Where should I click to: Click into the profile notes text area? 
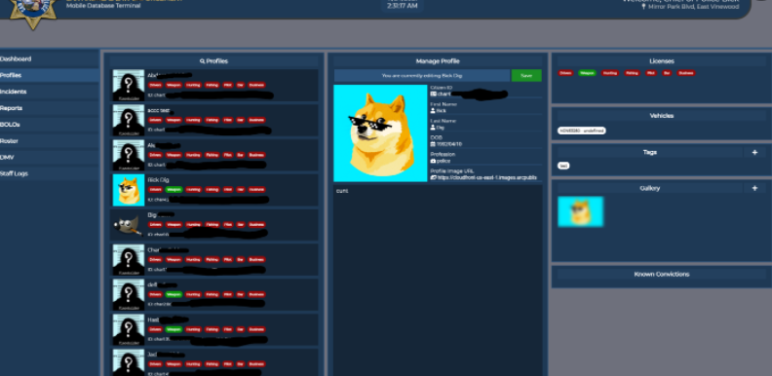[x=438, y=280]
